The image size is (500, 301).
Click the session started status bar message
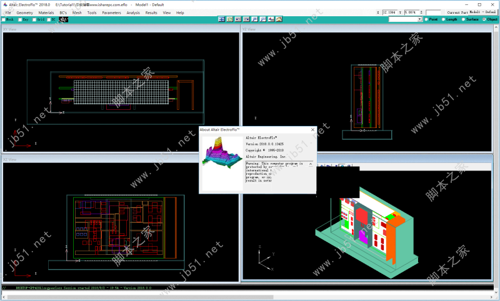[x=84, y=288]
